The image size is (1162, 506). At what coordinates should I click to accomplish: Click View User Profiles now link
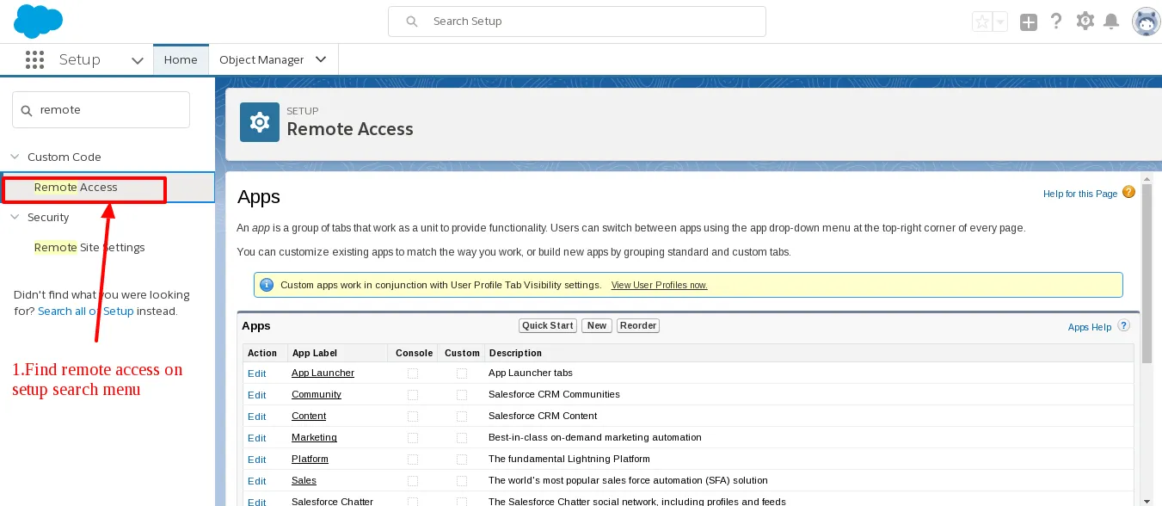(659, 285)
